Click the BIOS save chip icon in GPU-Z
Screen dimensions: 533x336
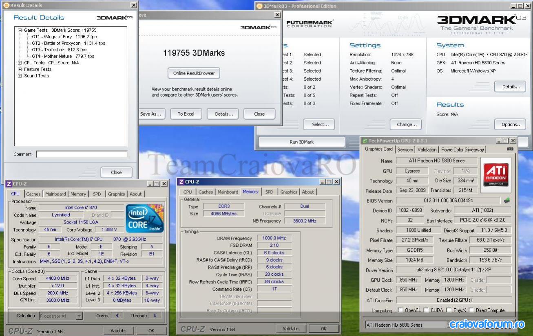point(506,200)
